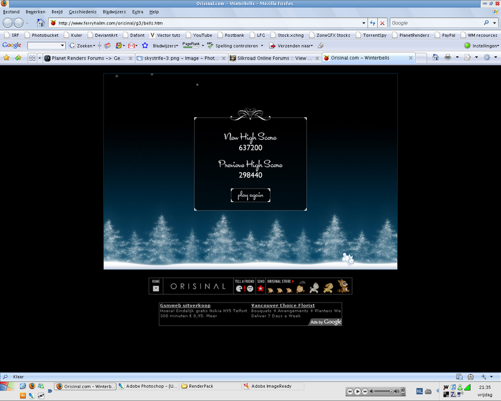
Task: Click the Google logo on the Google toolbar
Action: (12, 45)
